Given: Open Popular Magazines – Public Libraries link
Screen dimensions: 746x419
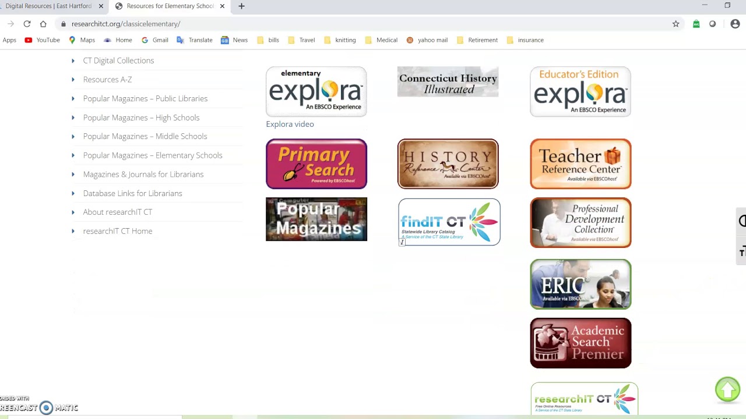Looking at the screenshot, I should tap(145, 98).
